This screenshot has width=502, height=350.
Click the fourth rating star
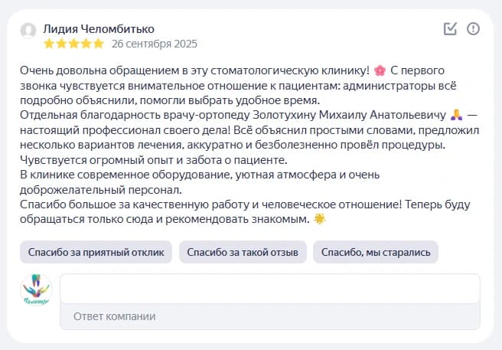[86, 44]
